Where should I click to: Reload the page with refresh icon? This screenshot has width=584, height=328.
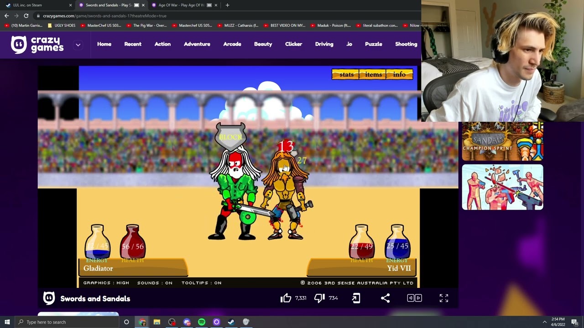(x=26, y=15)
